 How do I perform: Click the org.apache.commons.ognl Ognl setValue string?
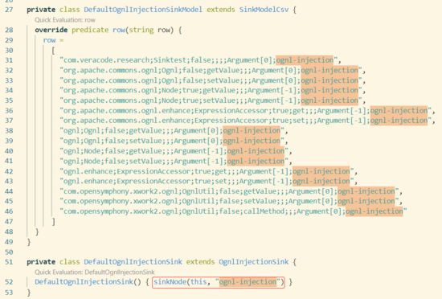[x=211, y=80]
